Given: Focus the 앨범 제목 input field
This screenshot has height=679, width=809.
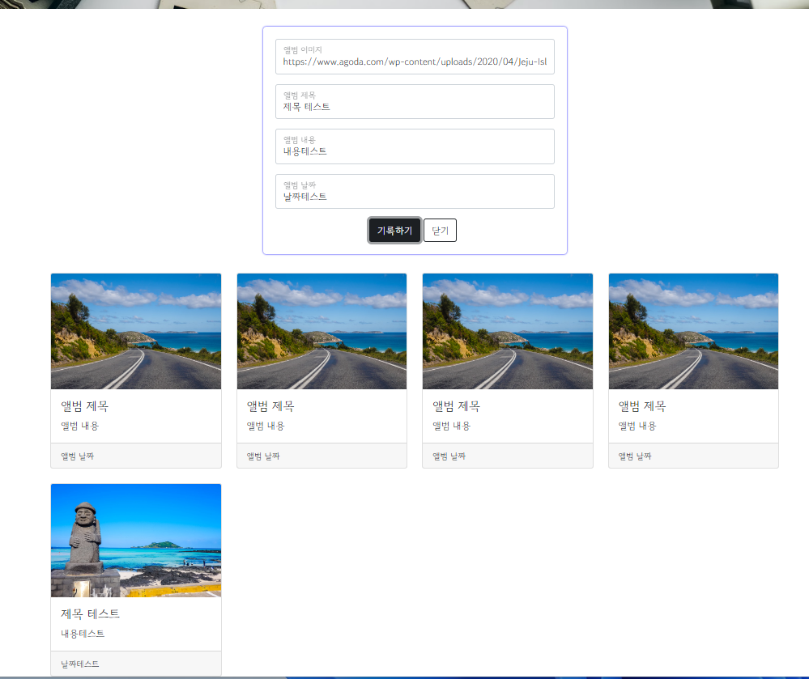Looking at the screenshot, I should point(415,101).
